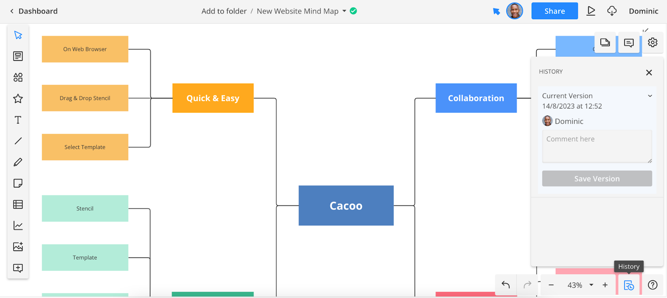667x298 pixels.
Task: Click the blue cursor follow icon
Action: pyautogui.click(x=496, y=11)
